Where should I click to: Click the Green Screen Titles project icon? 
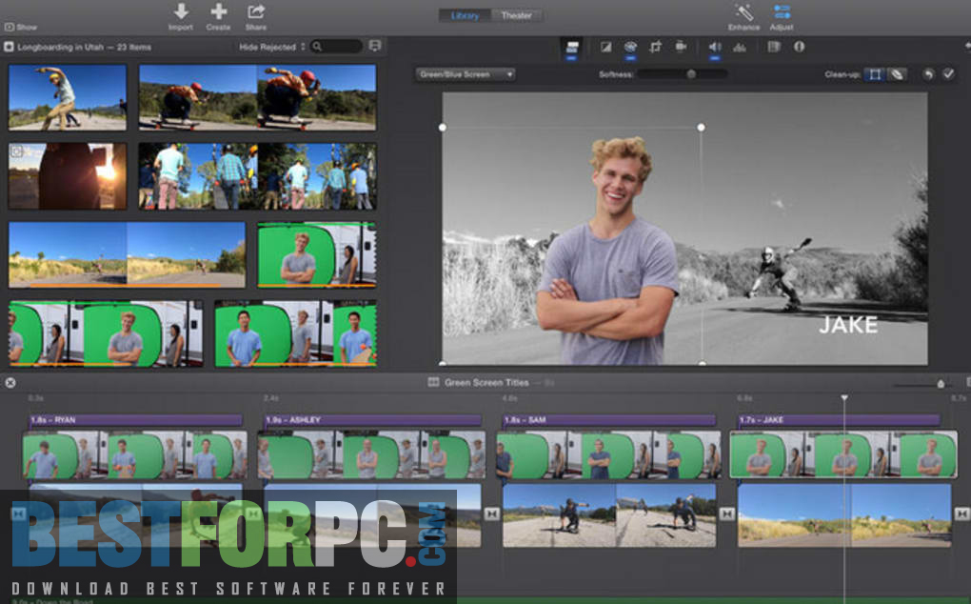pyautogui.click(x=433, y=382)
